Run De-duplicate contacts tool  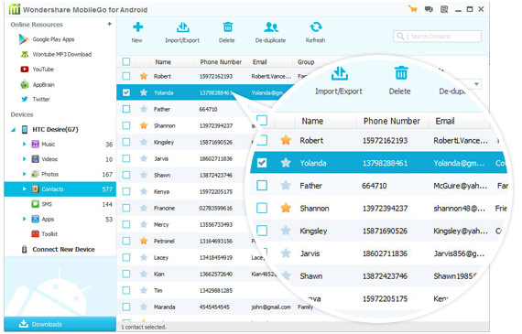[271, 32]
